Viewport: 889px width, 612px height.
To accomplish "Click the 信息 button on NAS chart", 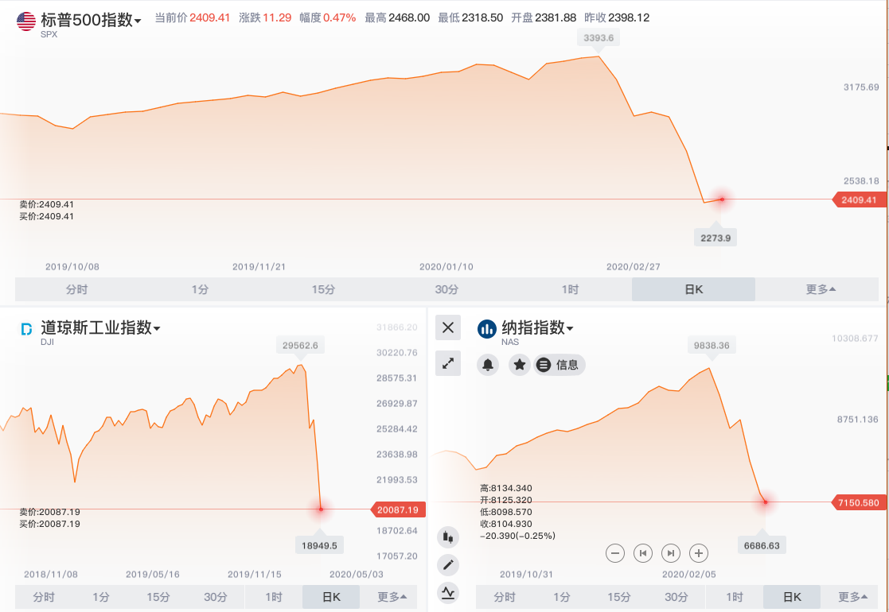I will point(560,365).
